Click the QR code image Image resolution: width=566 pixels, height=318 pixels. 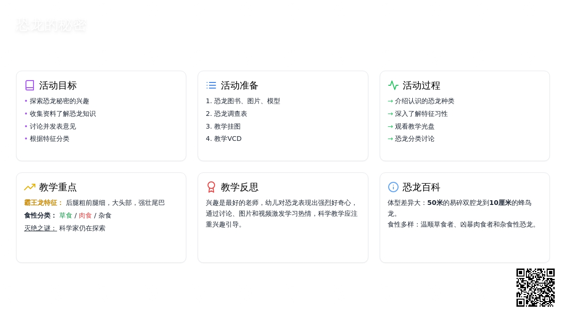535,287
